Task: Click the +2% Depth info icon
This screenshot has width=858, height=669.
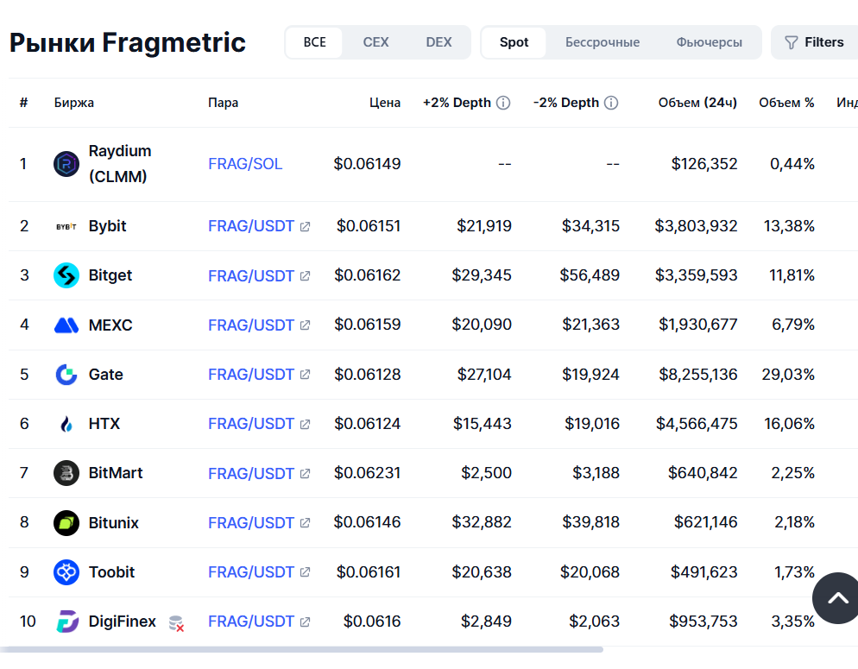Action: pyautogui.click(x=503, y=103)
